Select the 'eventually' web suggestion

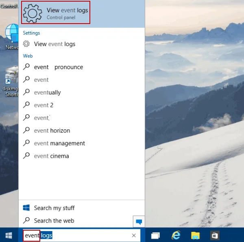click(x=82, y=92)
